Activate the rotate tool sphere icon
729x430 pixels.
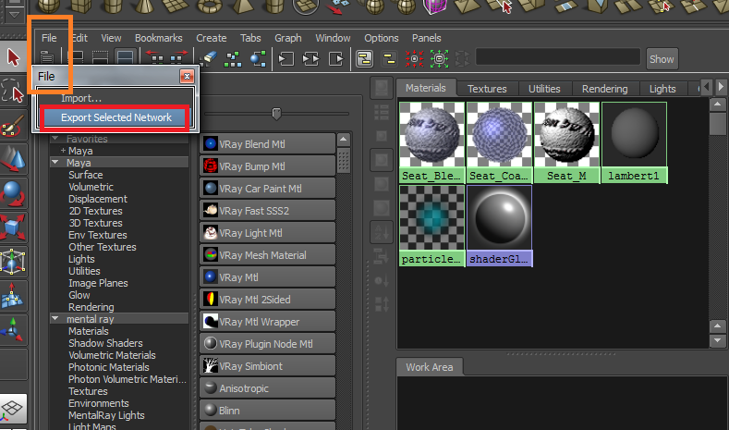click(13, 194)
